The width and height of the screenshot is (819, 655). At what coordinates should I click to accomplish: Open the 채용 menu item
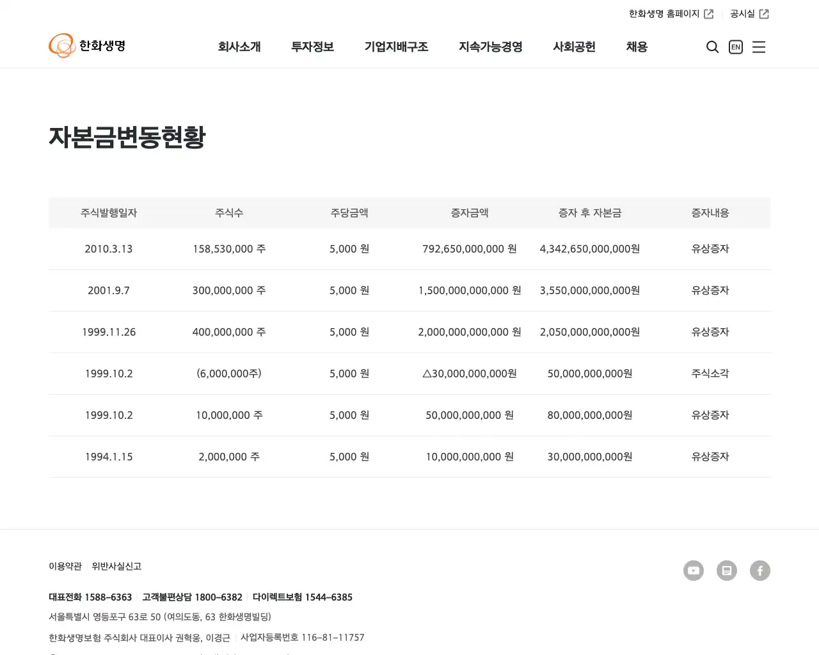tap(637, 47)
